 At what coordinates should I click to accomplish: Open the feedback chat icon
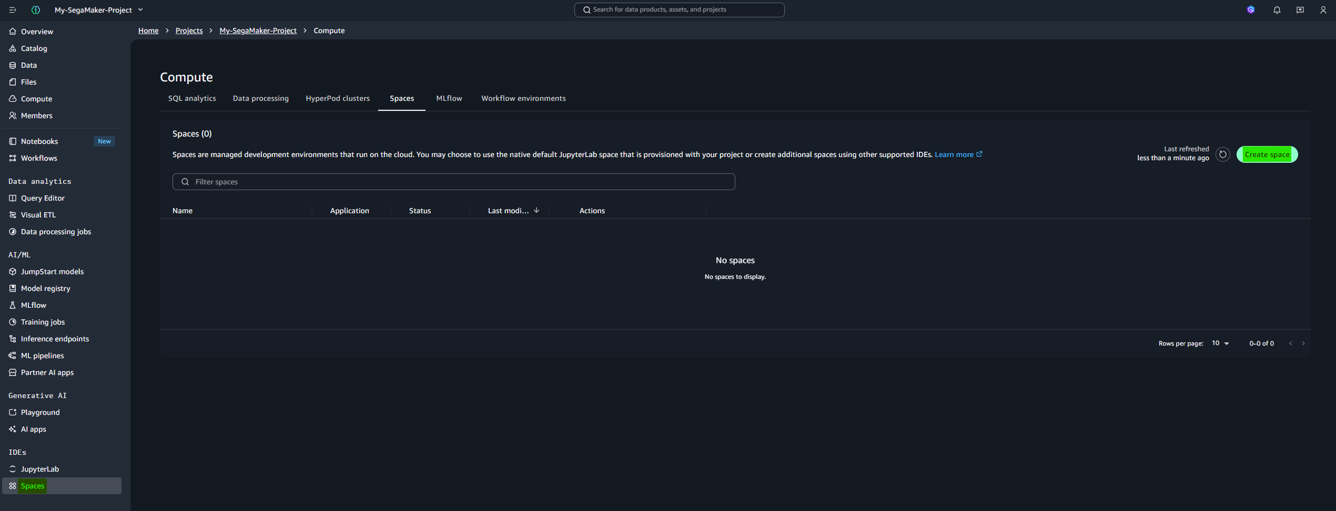click(x=1300, y=10)
